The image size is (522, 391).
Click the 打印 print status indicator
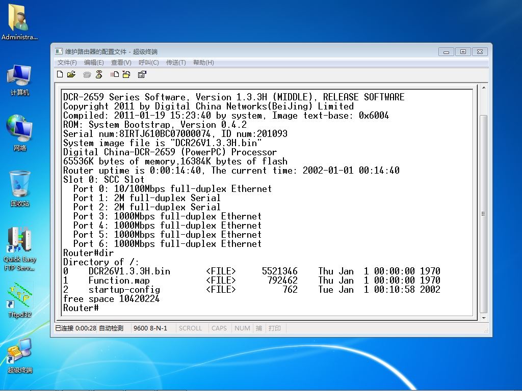click(275, 328)
